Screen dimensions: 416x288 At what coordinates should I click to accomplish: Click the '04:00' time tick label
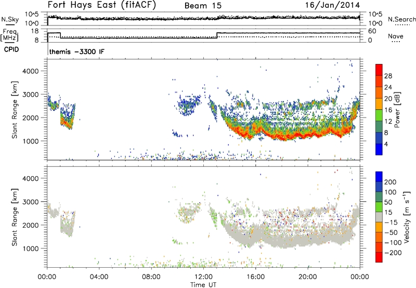tap(99, 277)
